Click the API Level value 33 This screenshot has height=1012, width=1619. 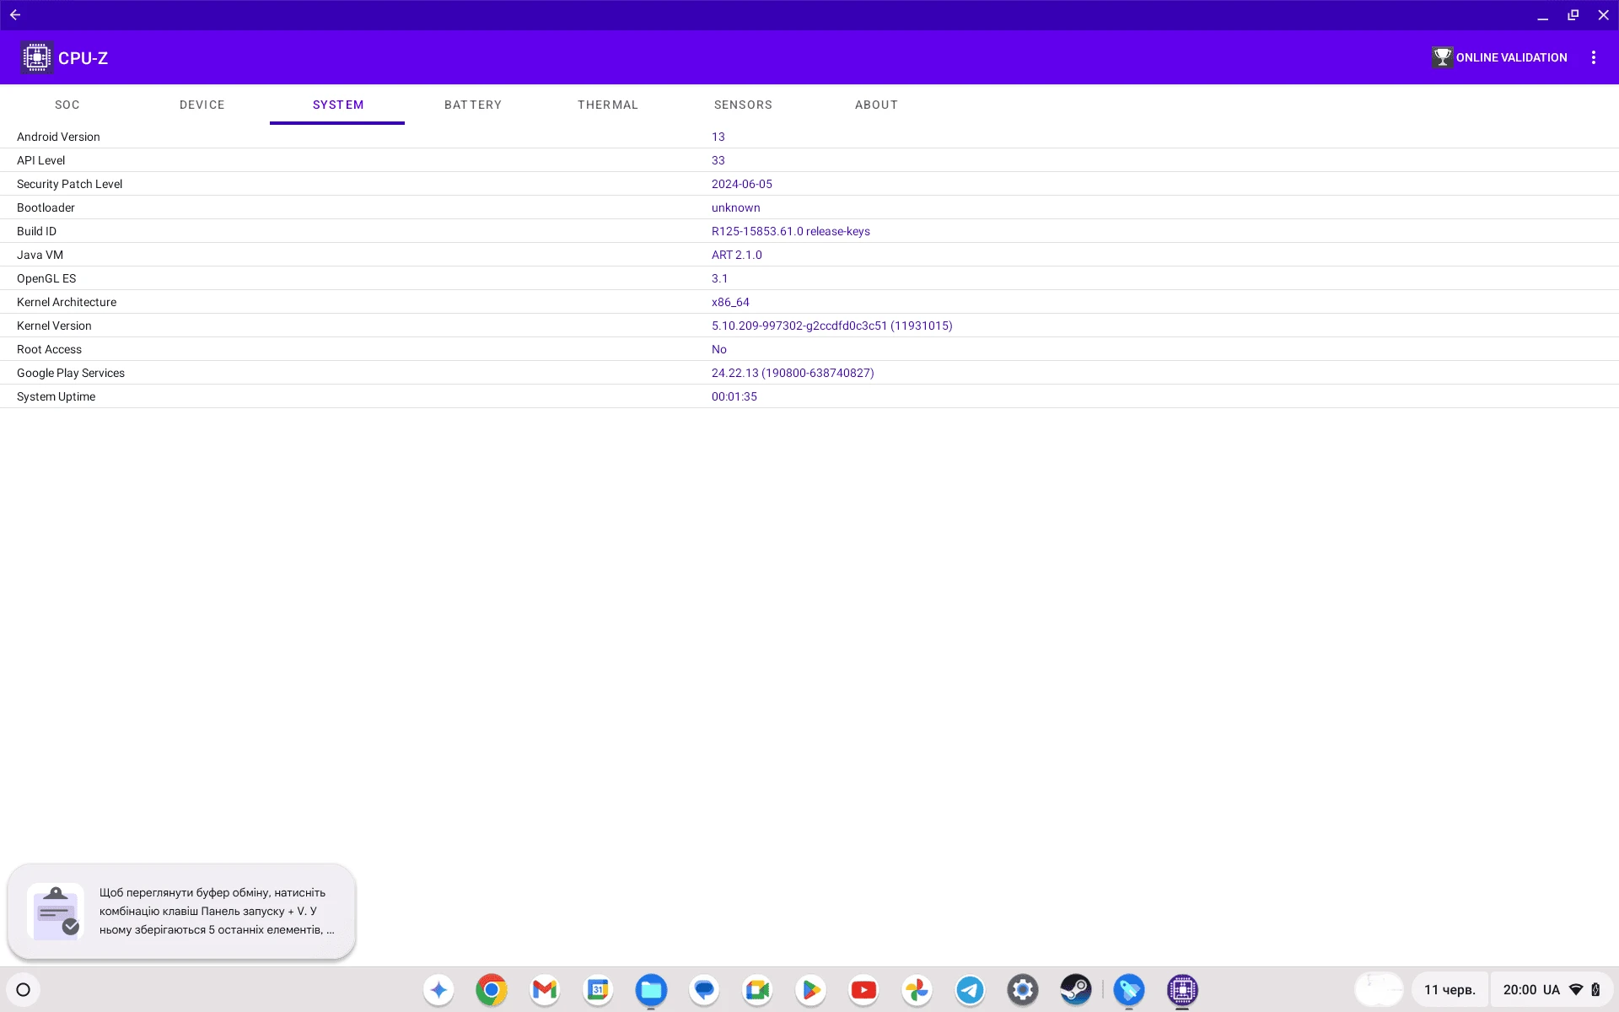coord(718,160)
